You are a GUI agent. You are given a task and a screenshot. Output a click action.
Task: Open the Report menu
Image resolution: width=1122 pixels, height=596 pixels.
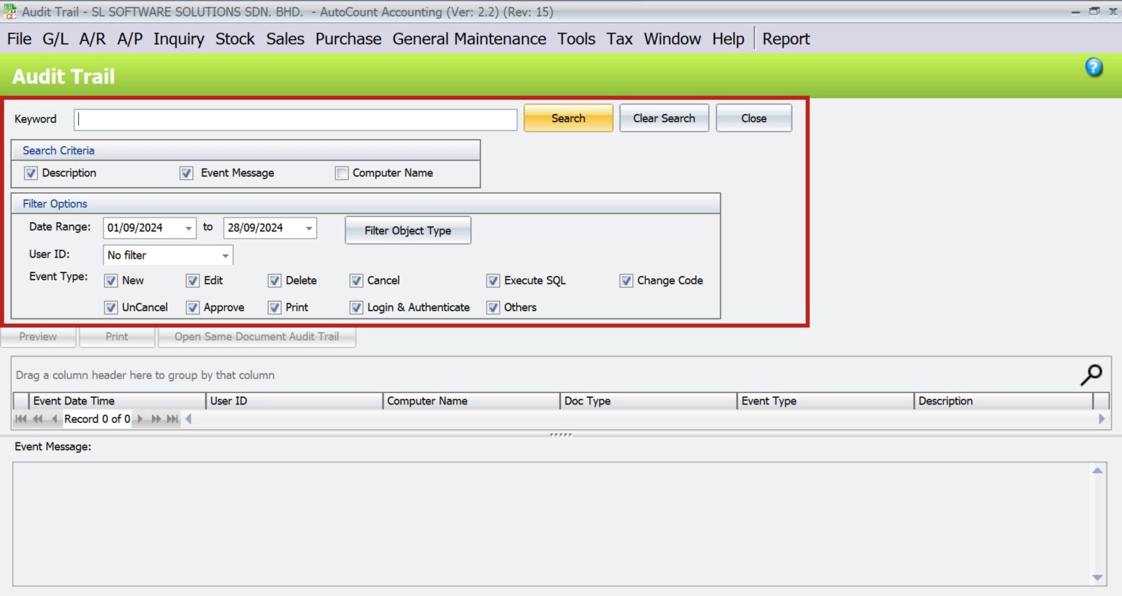[x=786, y=39]
